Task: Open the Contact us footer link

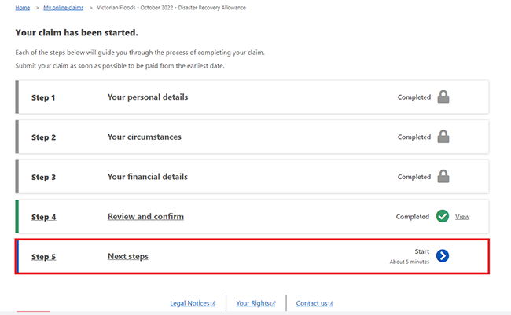Action: coord(311,303)
